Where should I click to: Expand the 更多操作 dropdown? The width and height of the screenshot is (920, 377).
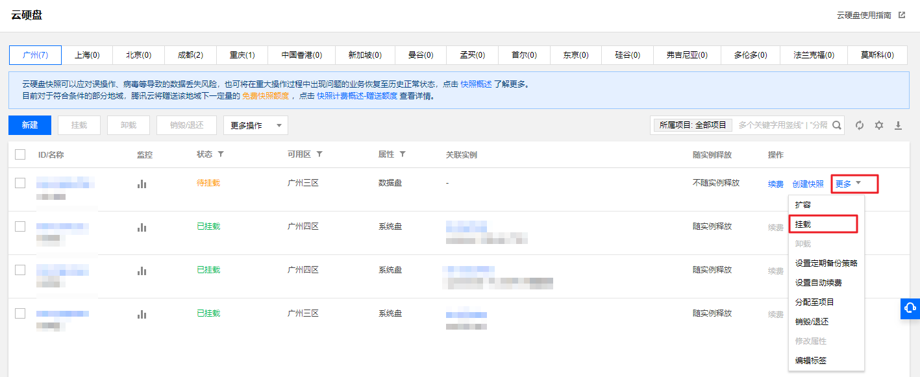pyautogui.click(x=255, y=125)
